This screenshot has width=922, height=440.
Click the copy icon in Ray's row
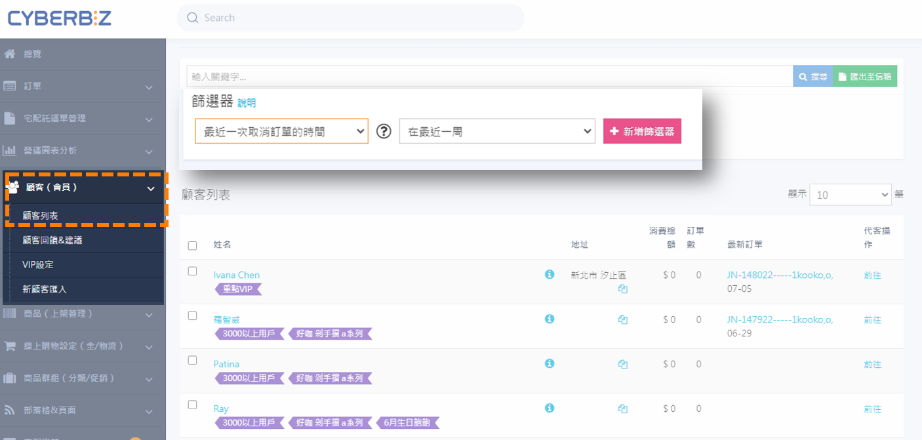(623, 409)
